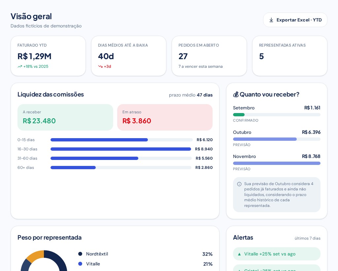This screenshot has width=338, height=271.
Task: Open the Representadas ativas card
Action: click(290, 56)
